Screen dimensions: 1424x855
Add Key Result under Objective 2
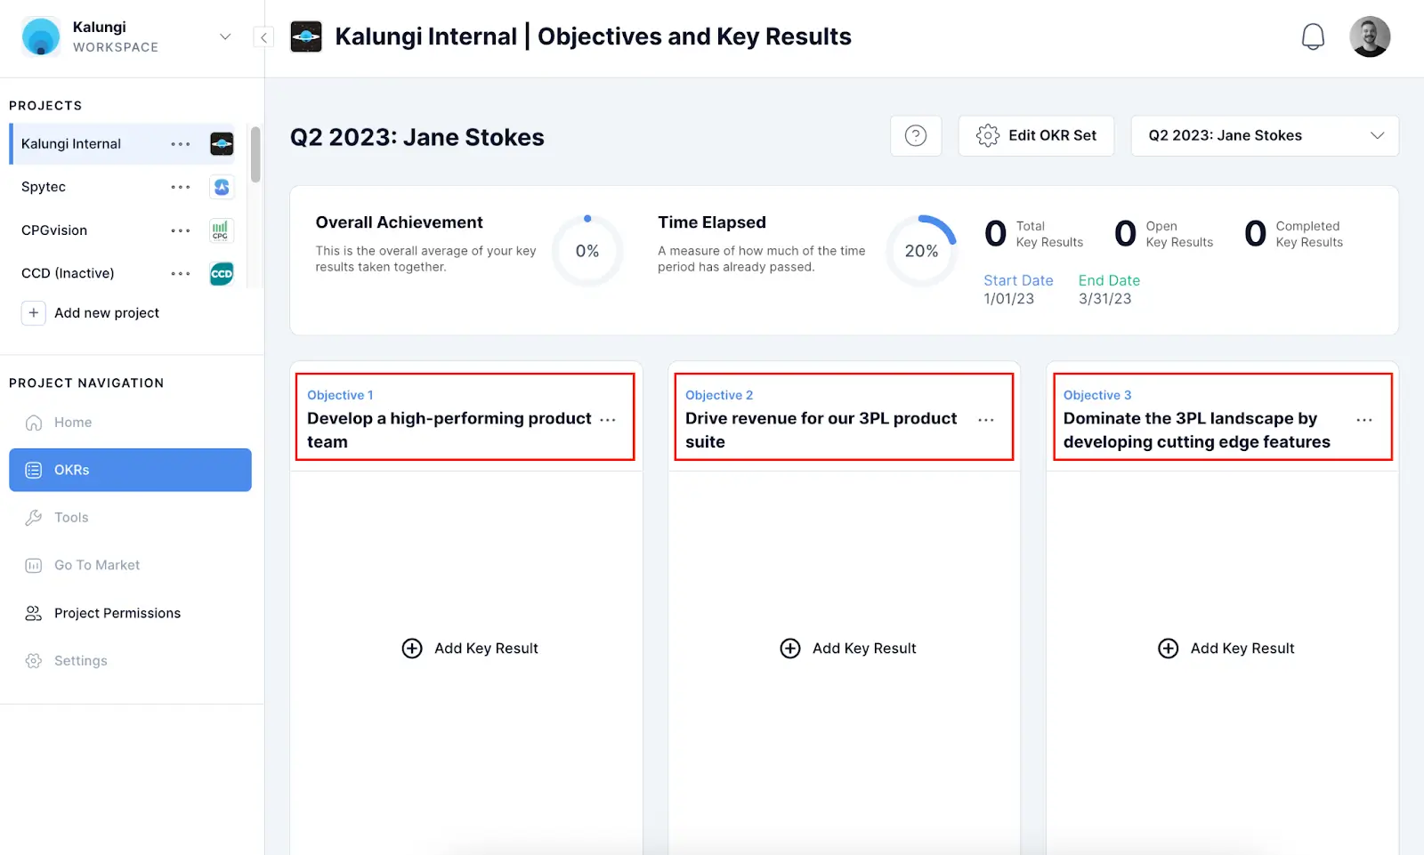[848, 649]
